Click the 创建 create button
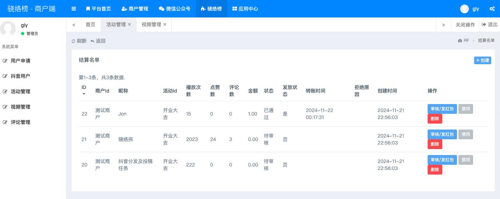 pyautogui.click(x=483, y=60)
